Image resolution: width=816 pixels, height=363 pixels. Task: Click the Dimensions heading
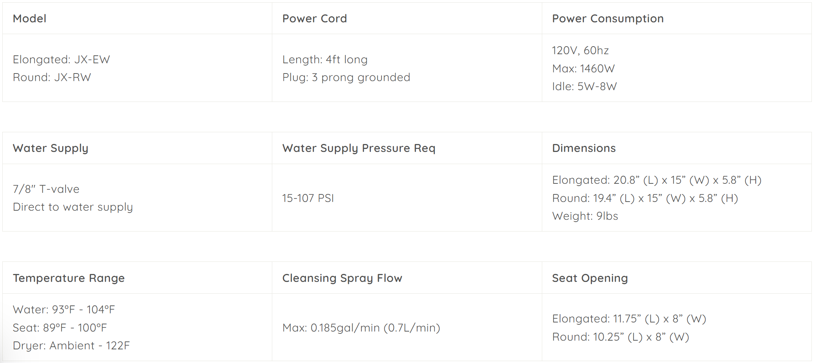(x=584, y=148)
